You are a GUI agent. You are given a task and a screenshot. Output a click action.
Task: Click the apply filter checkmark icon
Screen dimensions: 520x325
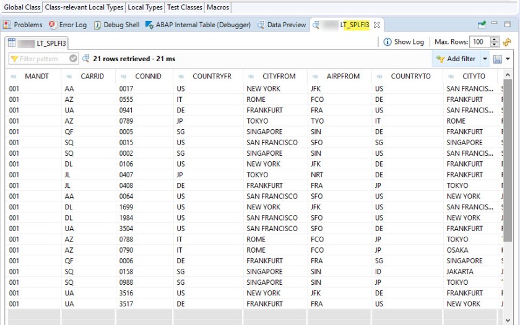pyautogui.click(x=74, y=59)
